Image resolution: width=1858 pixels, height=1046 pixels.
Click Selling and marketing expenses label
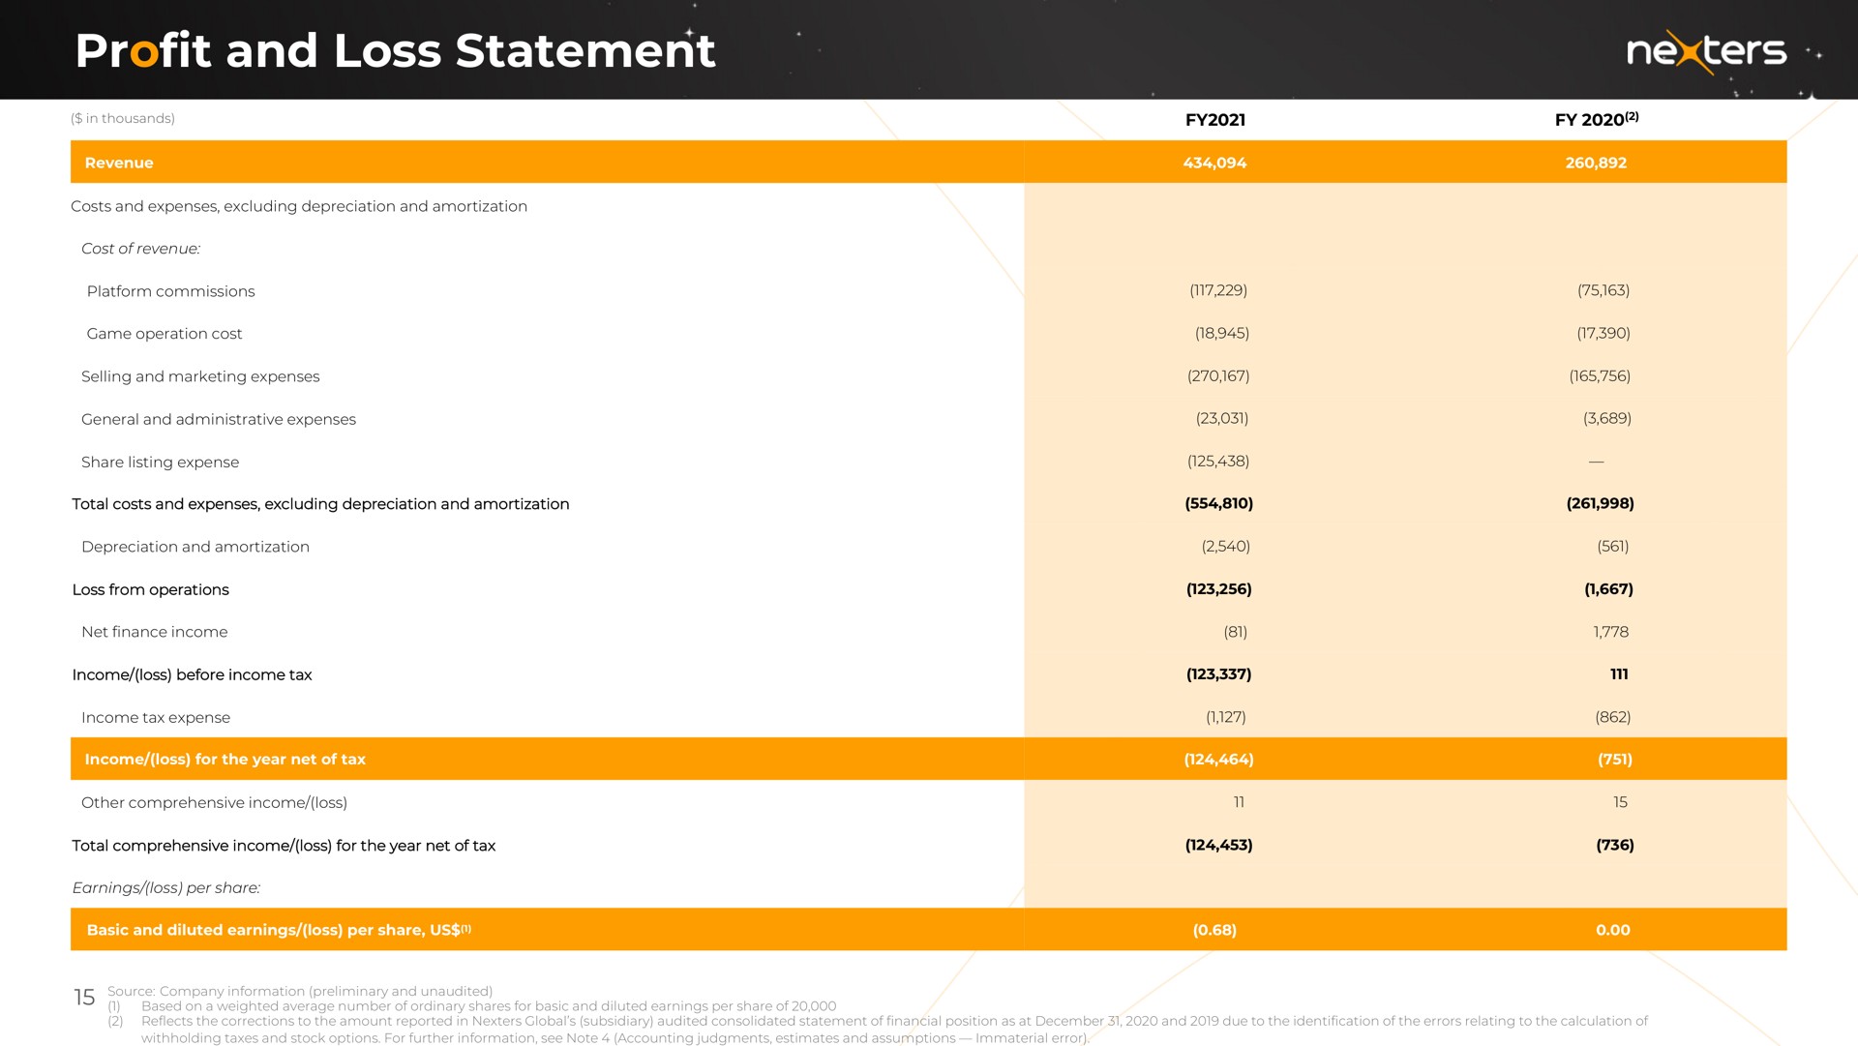point(200,376)
